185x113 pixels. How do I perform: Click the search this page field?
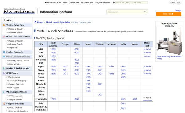click(x=131, y=2)
